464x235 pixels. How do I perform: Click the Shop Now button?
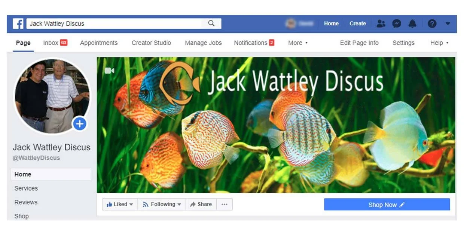click(x=387, y=204)
